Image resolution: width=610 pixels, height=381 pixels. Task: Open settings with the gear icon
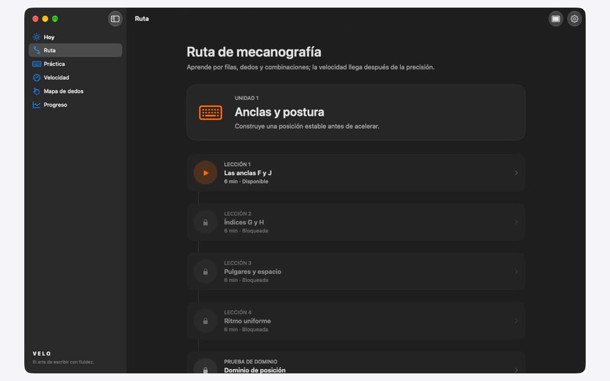point(574,19)
